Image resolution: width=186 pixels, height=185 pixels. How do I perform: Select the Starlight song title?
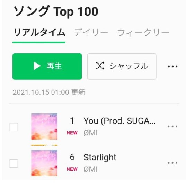coord(100,158)
